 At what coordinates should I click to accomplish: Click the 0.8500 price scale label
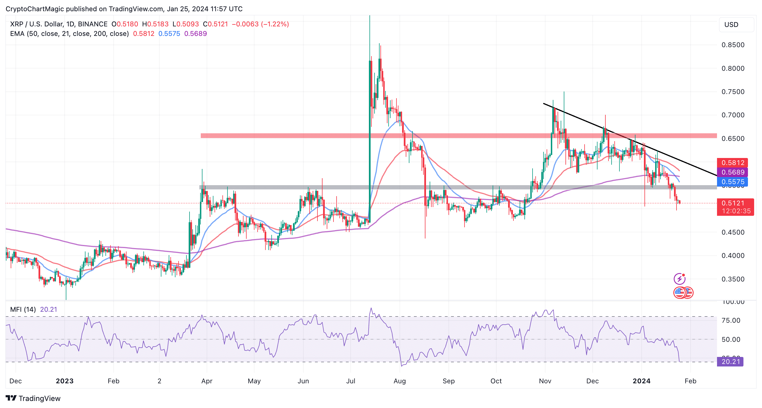tap(733, 45)
